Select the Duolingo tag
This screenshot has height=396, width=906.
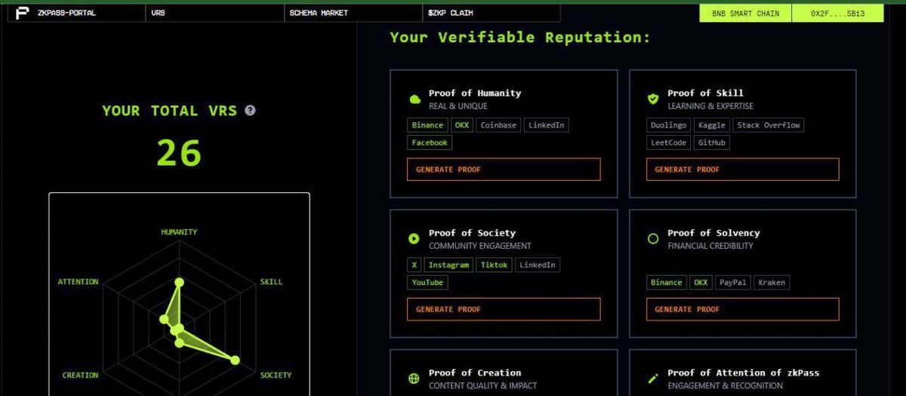click(668, 125)
